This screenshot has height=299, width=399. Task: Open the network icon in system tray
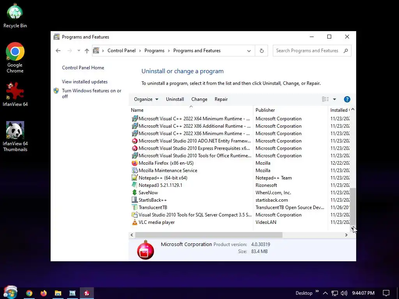click(x=335, y=293)
